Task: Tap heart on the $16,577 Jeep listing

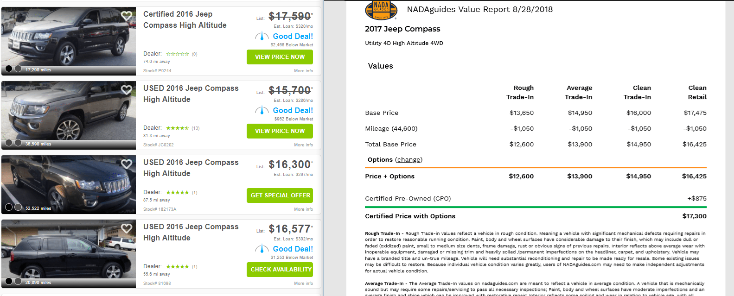Action: coord(126,228)
